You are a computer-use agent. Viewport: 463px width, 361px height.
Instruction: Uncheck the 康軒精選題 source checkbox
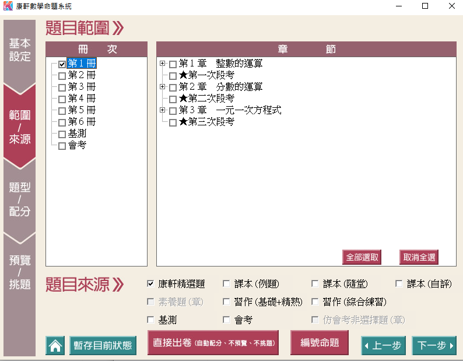click(x=150, y=284)
